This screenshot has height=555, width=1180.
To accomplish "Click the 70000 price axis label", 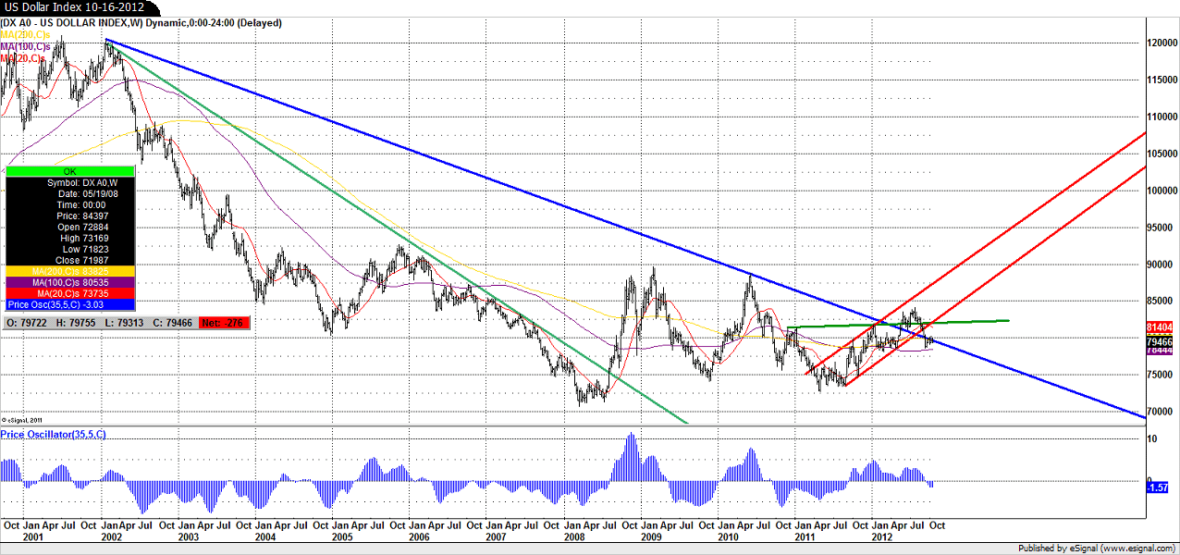I will point(1161,412).
